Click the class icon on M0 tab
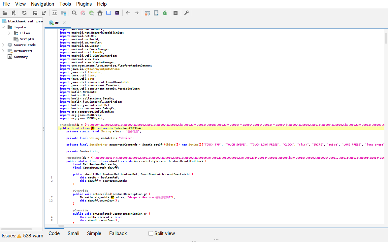388x242 pixels. coord(51,23)
